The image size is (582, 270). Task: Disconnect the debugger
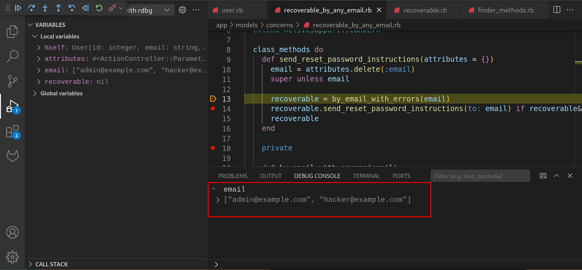pyautogui.click(x=112, y=8)
